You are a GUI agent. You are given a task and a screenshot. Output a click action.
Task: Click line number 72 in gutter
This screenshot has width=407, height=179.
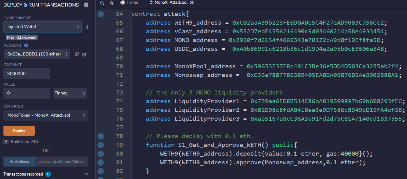119,84
